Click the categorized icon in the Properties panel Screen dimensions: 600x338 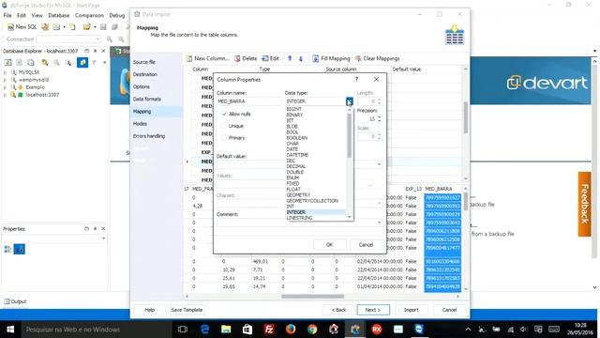[7, 249]
